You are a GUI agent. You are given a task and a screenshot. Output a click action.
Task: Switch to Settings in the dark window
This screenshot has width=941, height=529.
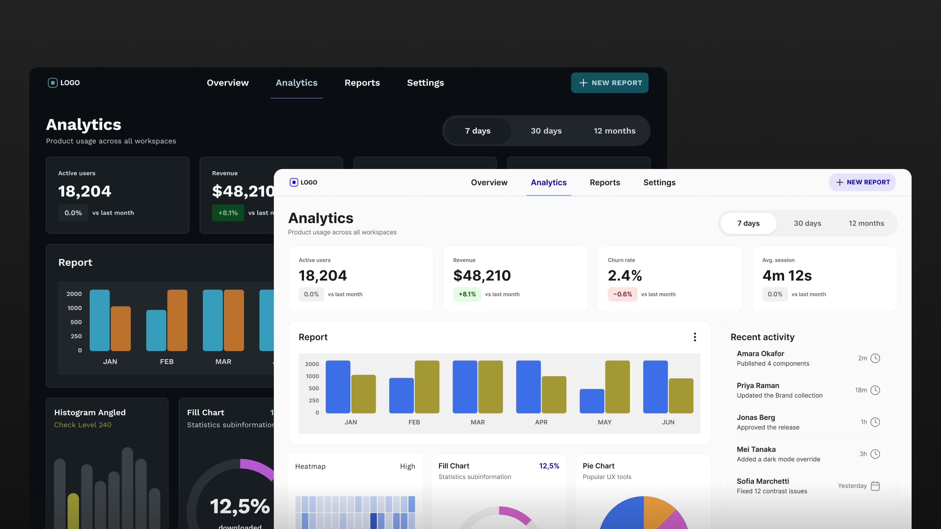click(x=425, y=83)
